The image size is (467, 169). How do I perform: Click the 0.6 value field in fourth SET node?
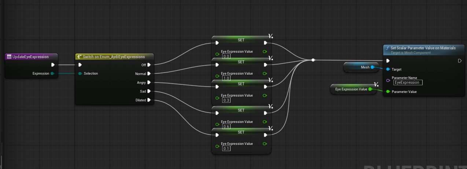227,127
